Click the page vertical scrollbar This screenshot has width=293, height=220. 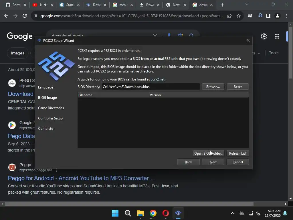pyautogui.click(x=290, y=52)
